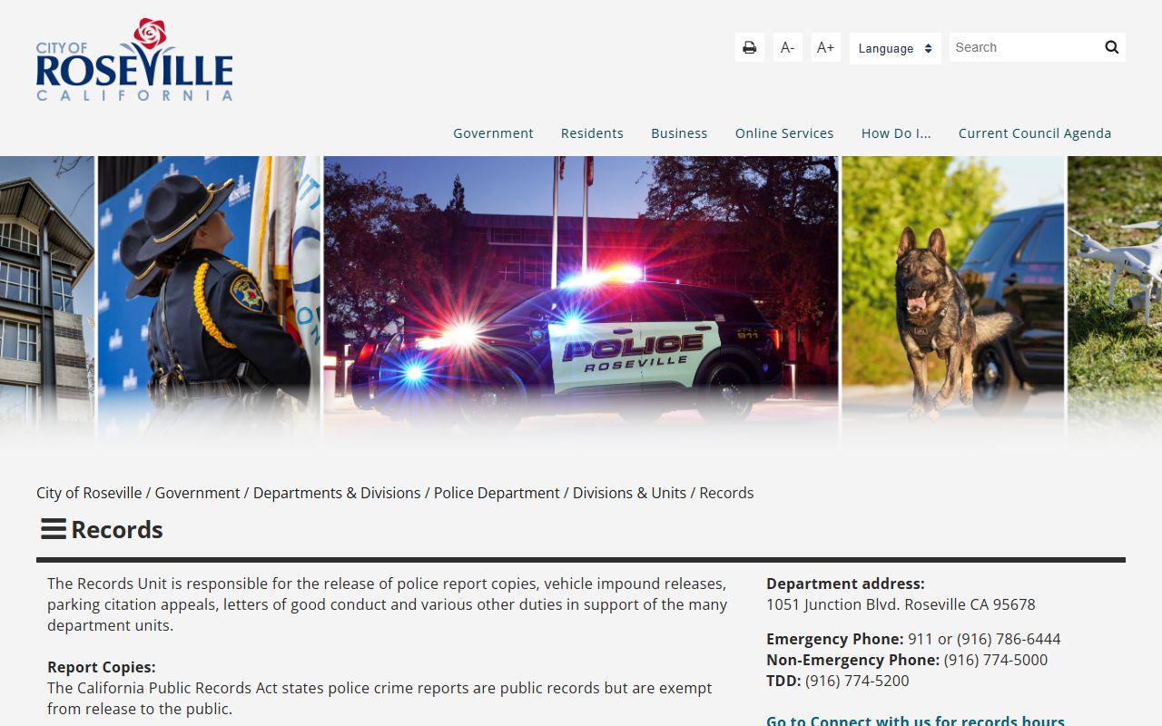Click the Records breadcrumb item
Image resolution: width=1162 pixels, height=726 pixels.
pos(726,493)
